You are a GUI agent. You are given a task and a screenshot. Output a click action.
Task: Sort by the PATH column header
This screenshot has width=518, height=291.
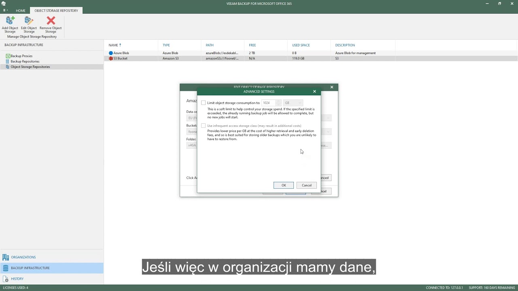(x=209, y=45)
